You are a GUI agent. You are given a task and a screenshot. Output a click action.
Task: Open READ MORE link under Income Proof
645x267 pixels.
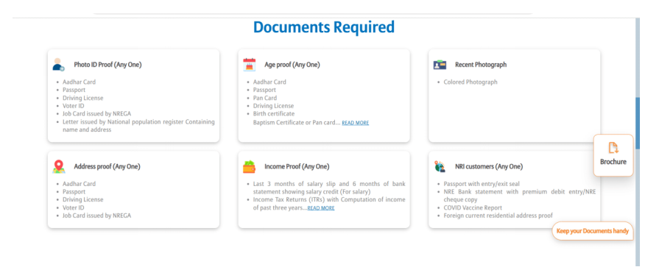point(321,208)
